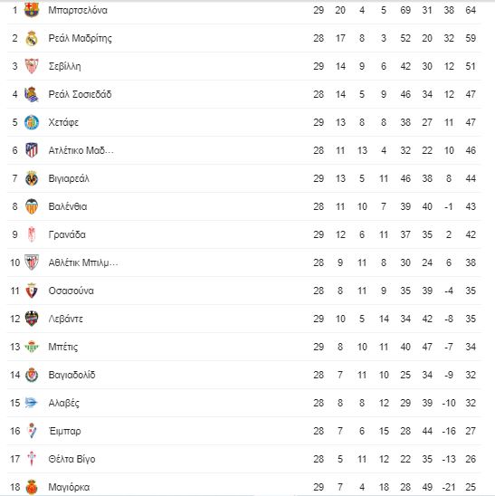
Task: Select the Βαγιαδολίδ team name
Action: 71,375
